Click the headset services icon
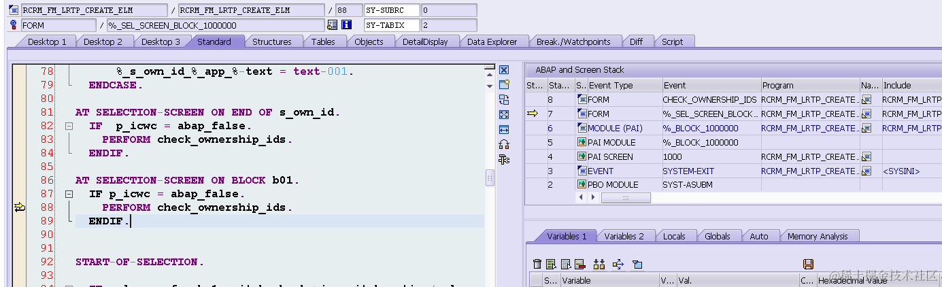The image size is (942, 287). (x=504, y=144)
